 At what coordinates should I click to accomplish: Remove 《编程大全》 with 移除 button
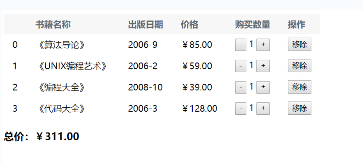300,87
